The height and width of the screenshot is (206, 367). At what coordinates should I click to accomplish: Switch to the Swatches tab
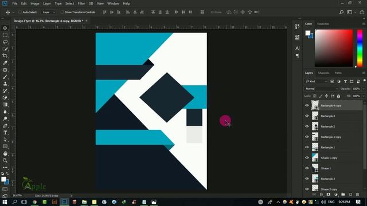[323, 24]
